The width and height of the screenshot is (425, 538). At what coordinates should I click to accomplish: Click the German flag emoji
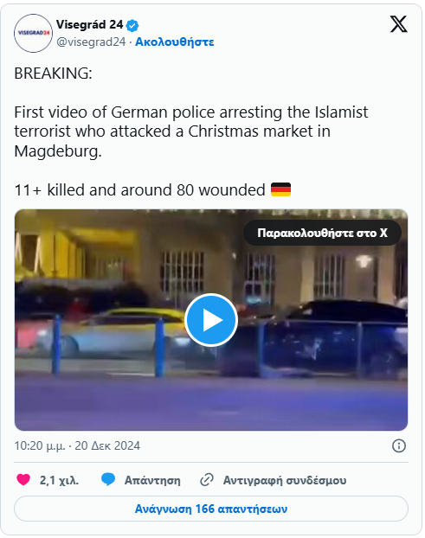coord(280,189)
